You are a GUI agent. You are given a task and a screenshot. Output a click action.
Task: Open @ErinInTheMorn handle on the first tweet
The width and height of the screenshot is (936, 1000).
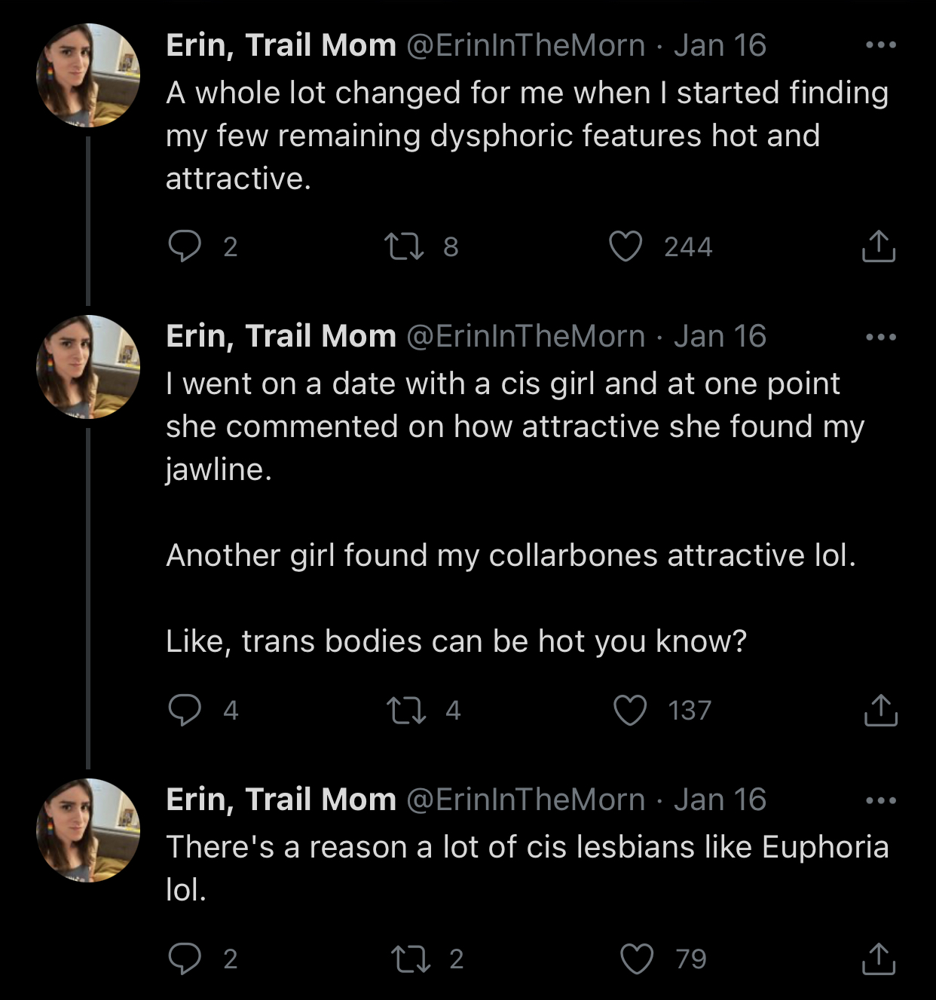tap(526, 45)
